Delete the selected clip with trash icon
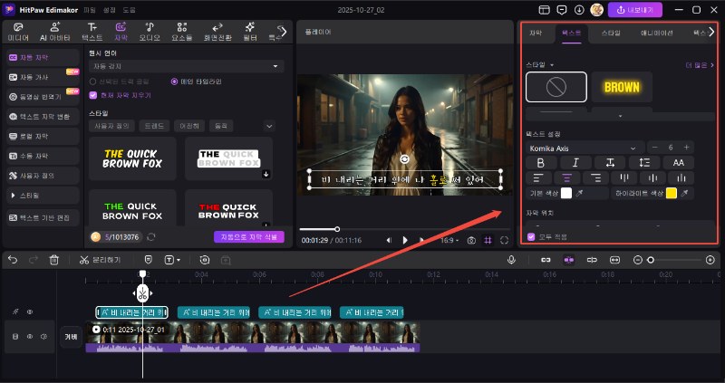 point(54,260)
